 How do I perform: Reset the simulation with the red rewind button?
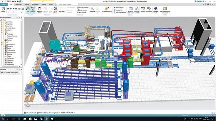coord(8,9)
